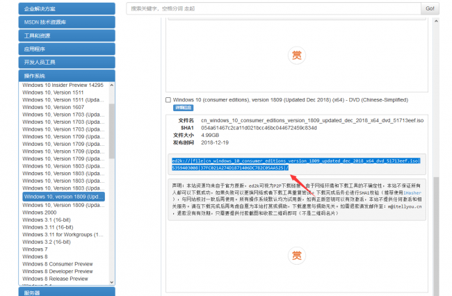Viewport: 452px width, 296px height.
Task: Select Windows 2000 in the list
Action: click(40, 213)
